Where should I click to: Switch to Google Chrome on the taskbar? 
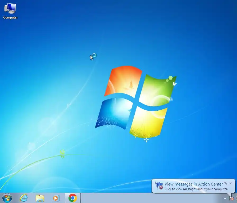point(73,198)
